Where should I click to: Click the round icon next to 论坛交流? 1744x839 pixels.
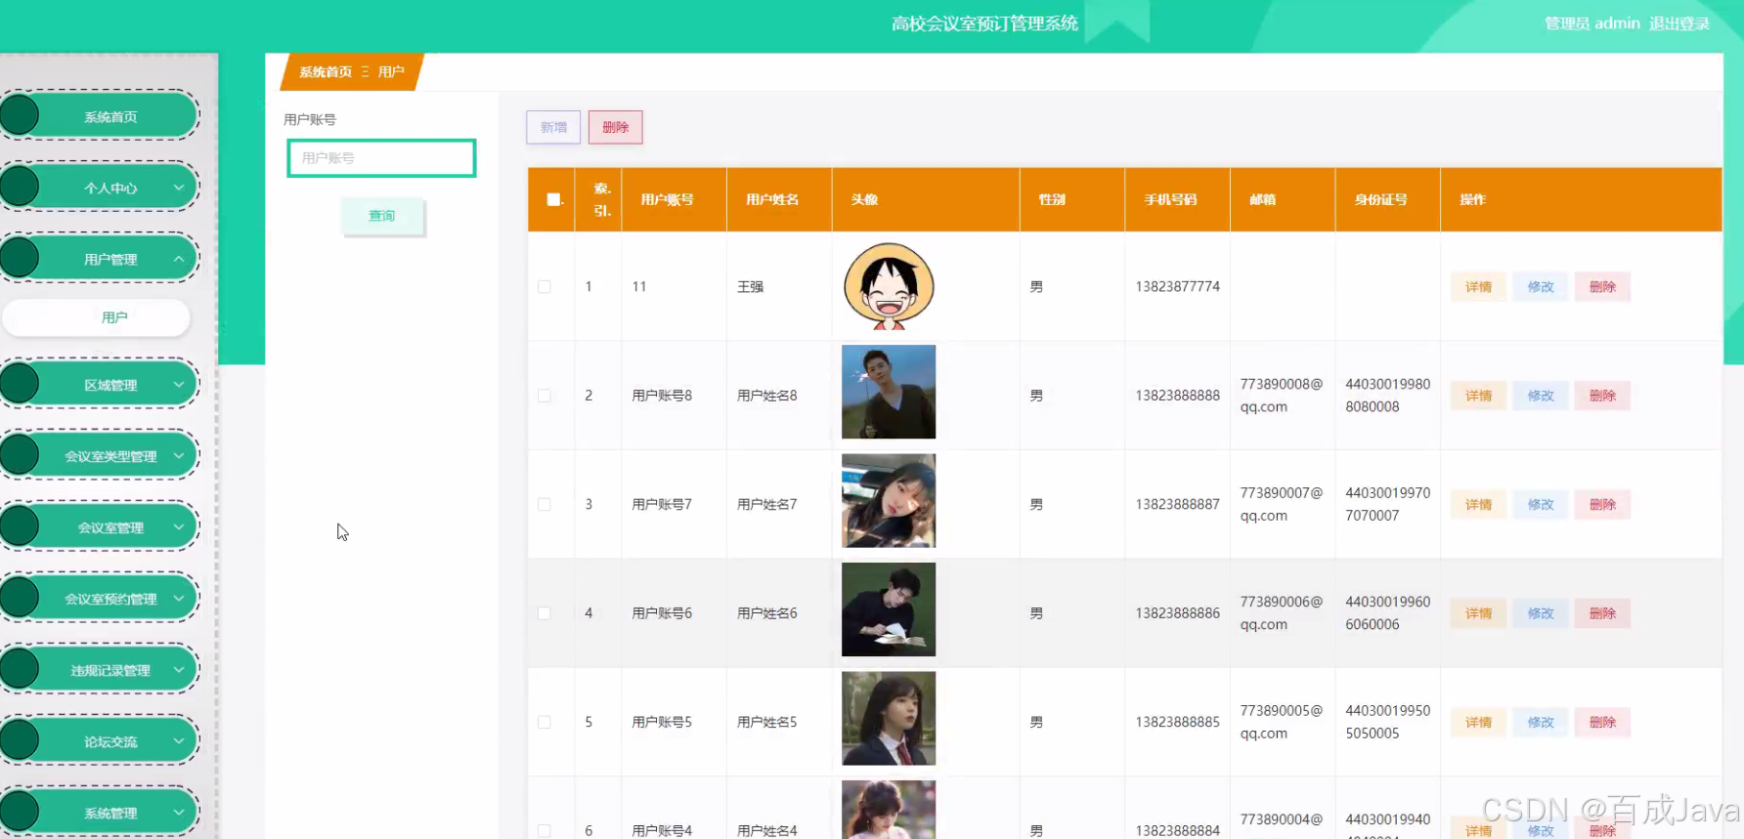pos(19,740)
